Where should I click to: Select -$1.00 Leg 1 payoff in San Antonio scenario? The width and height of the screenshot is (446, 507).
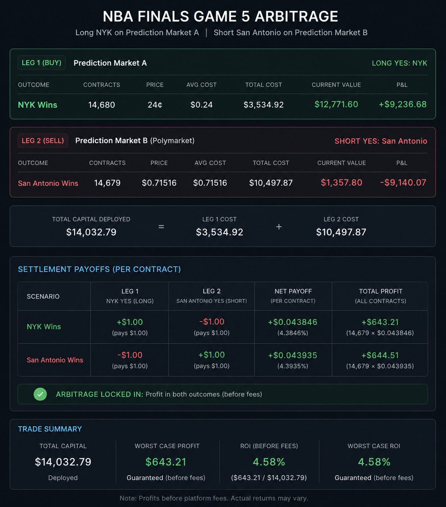click(130, 355)
